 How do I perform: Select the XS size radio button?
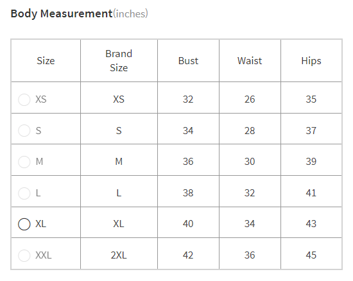tap(24, 99)
